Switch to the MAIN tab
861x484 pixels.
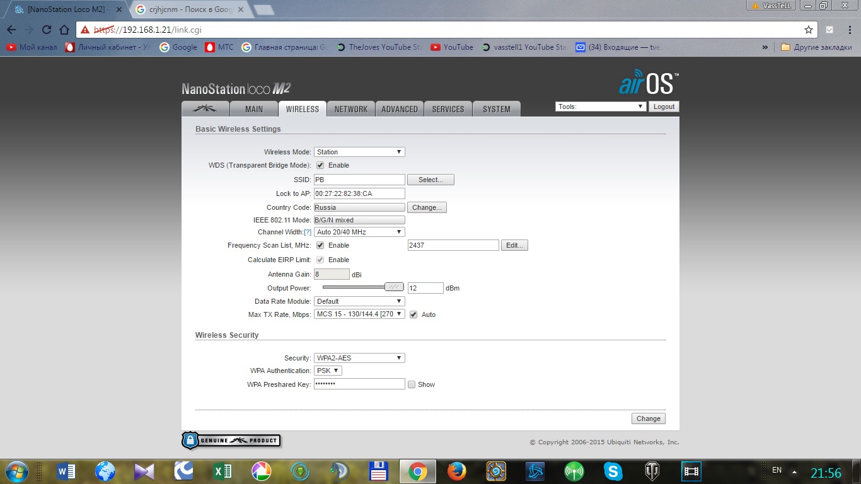[x=254, y=108]
